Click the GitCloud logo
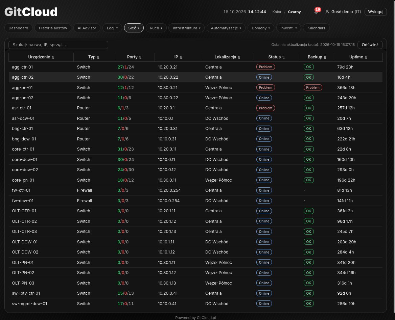Viewport: 395px width, 320px height. click(31, 12)
